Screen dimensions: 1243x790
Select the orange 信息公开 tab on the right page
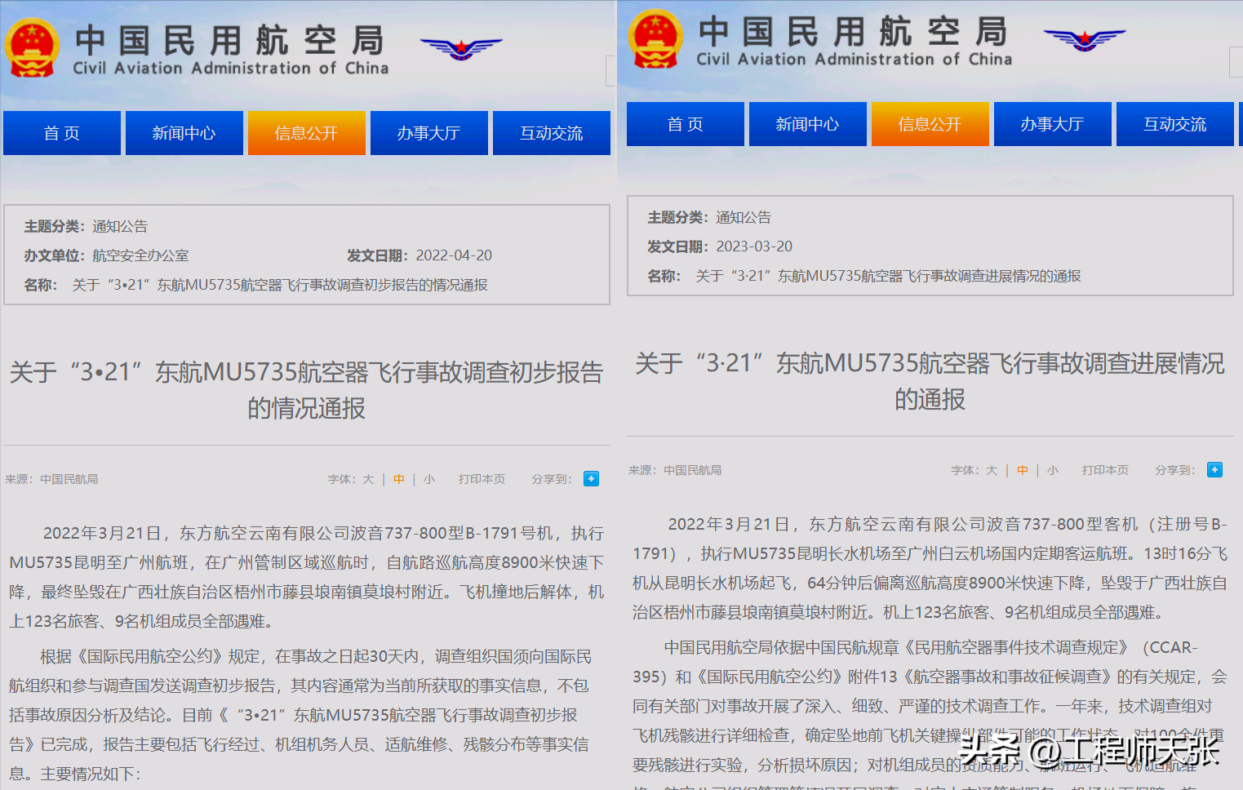930,124
